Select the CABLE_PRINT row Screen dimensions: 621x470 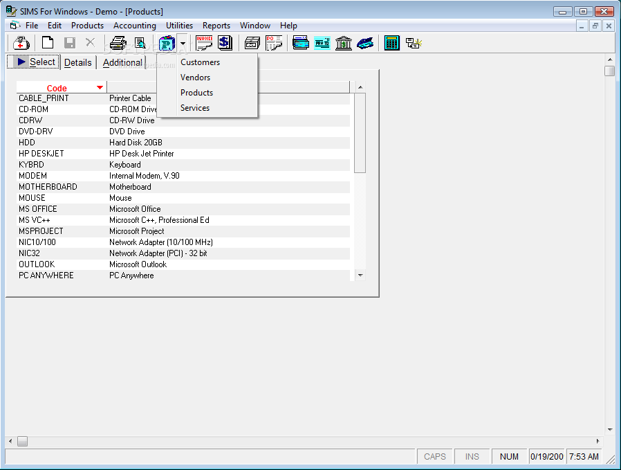click(x=183, y=98)
